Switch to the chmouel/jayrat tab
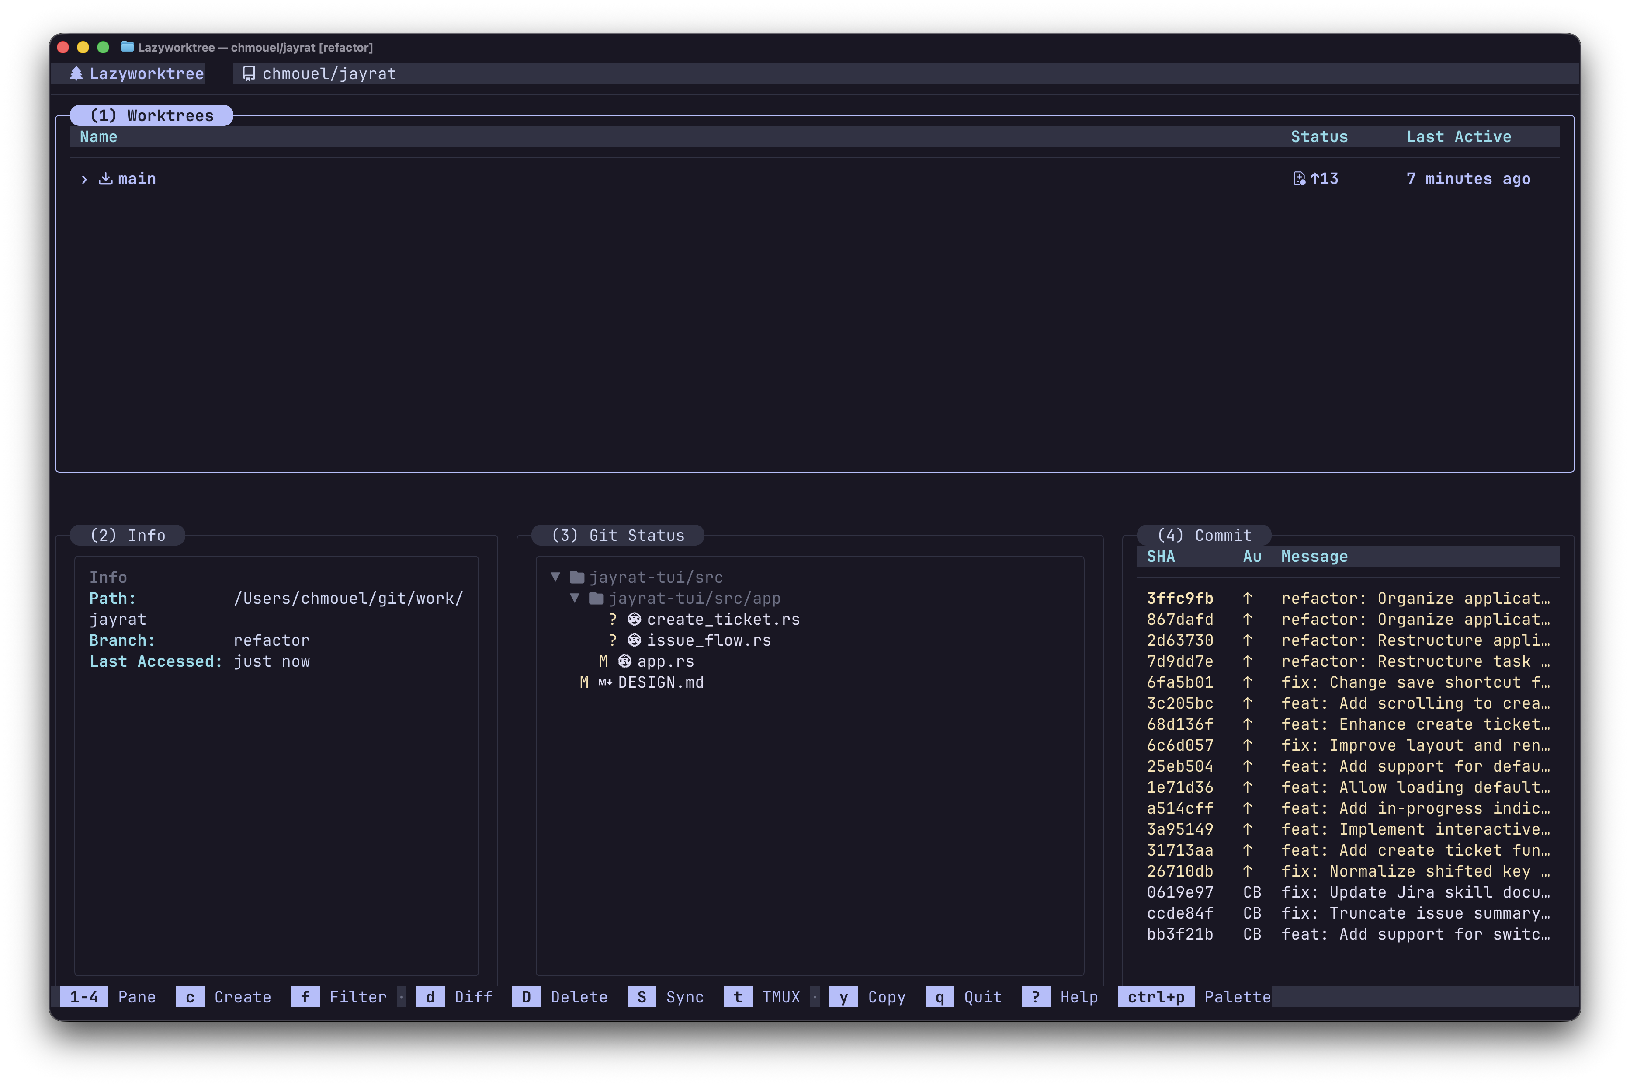The width and height of the screenshot is (1630, 1086). click(329, 73)
